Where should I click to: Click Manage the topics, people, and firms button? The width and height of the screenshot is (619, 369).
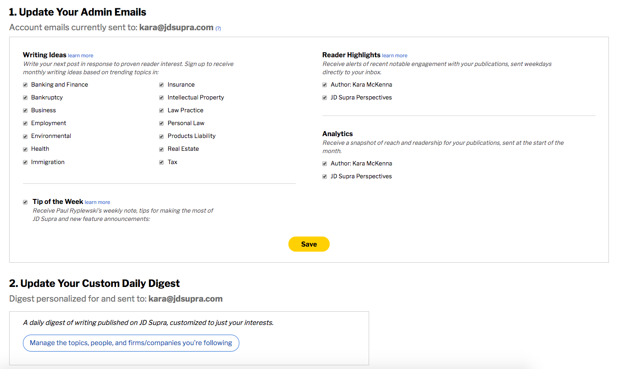(x=131, y=343)
